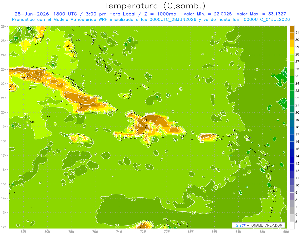
Task: Click the "70W" longitude axis label
Action: point(167,231)
